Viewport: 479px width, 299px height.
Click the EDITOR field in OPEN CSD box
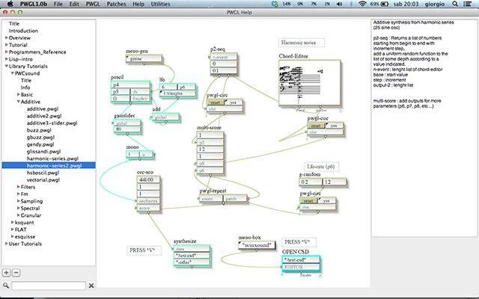click(x=301, y=268)
